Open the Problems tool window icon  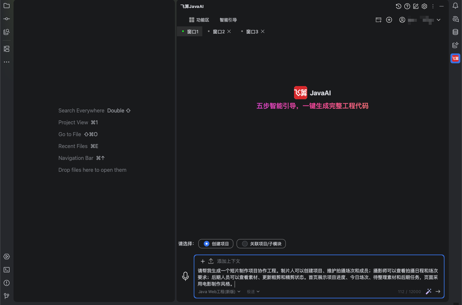pos(6,283)
